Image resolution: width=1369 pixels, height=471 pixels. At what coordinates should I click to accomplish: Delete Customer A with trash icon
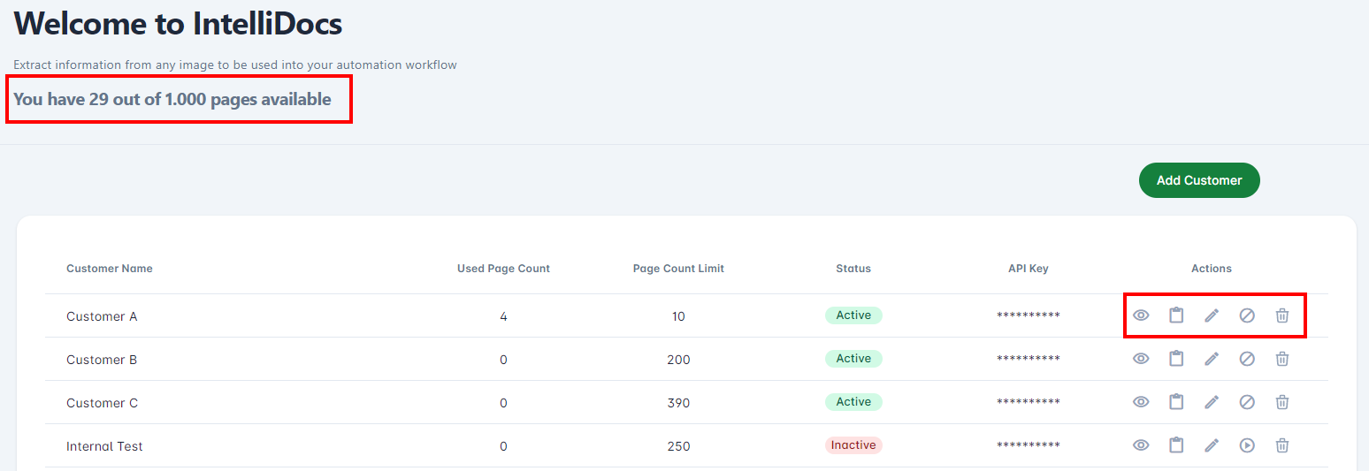pyautogui.click(x=1282, y=315)
